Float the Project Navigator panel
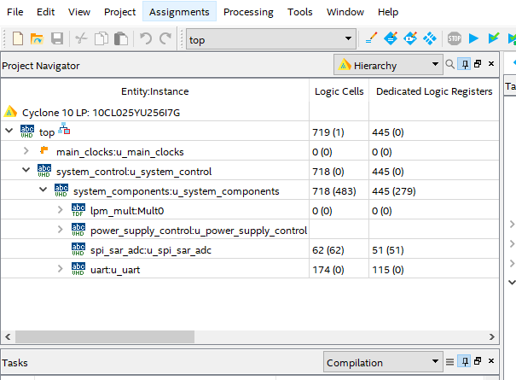Viewport: 516px width, 380px height. pyautogui.click(x=478, y=63)
